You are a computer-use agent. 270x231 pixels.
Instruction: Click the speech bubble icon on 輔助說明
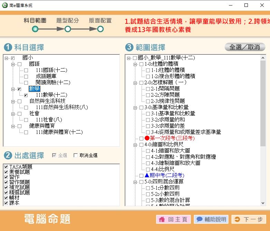click(200, 219)
